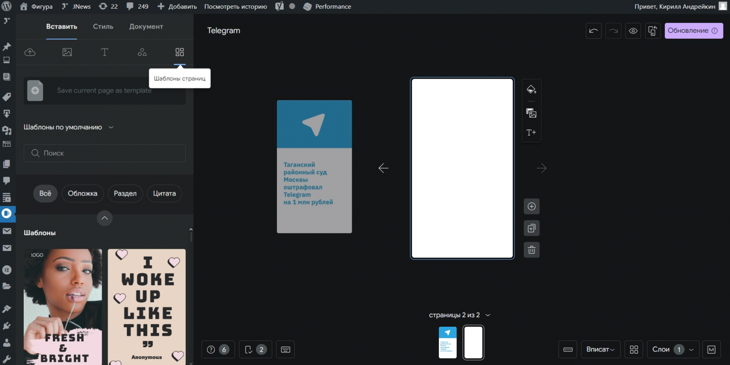Edit the Telegram story title field
730x365 pixels.
click(224, 31)
